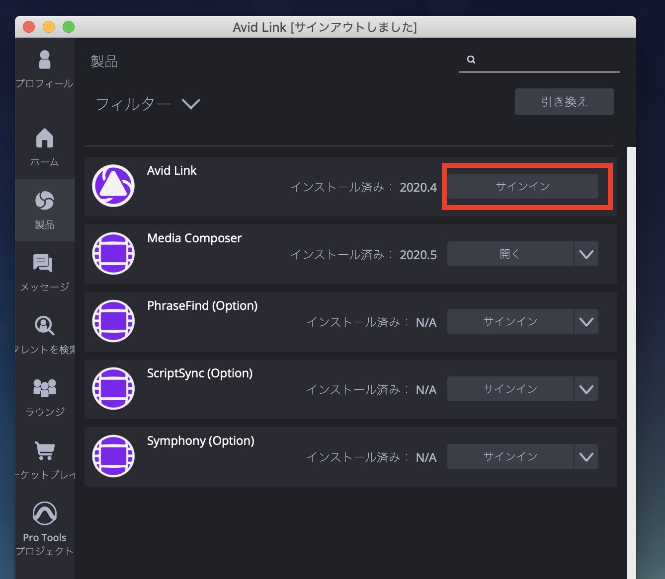Close the Avid Link window
Screen dimensions: 665x579
29,27
